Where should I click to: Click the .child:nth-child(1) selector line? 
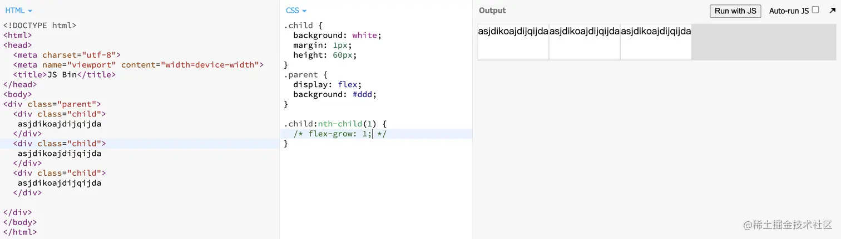point(335,124)
